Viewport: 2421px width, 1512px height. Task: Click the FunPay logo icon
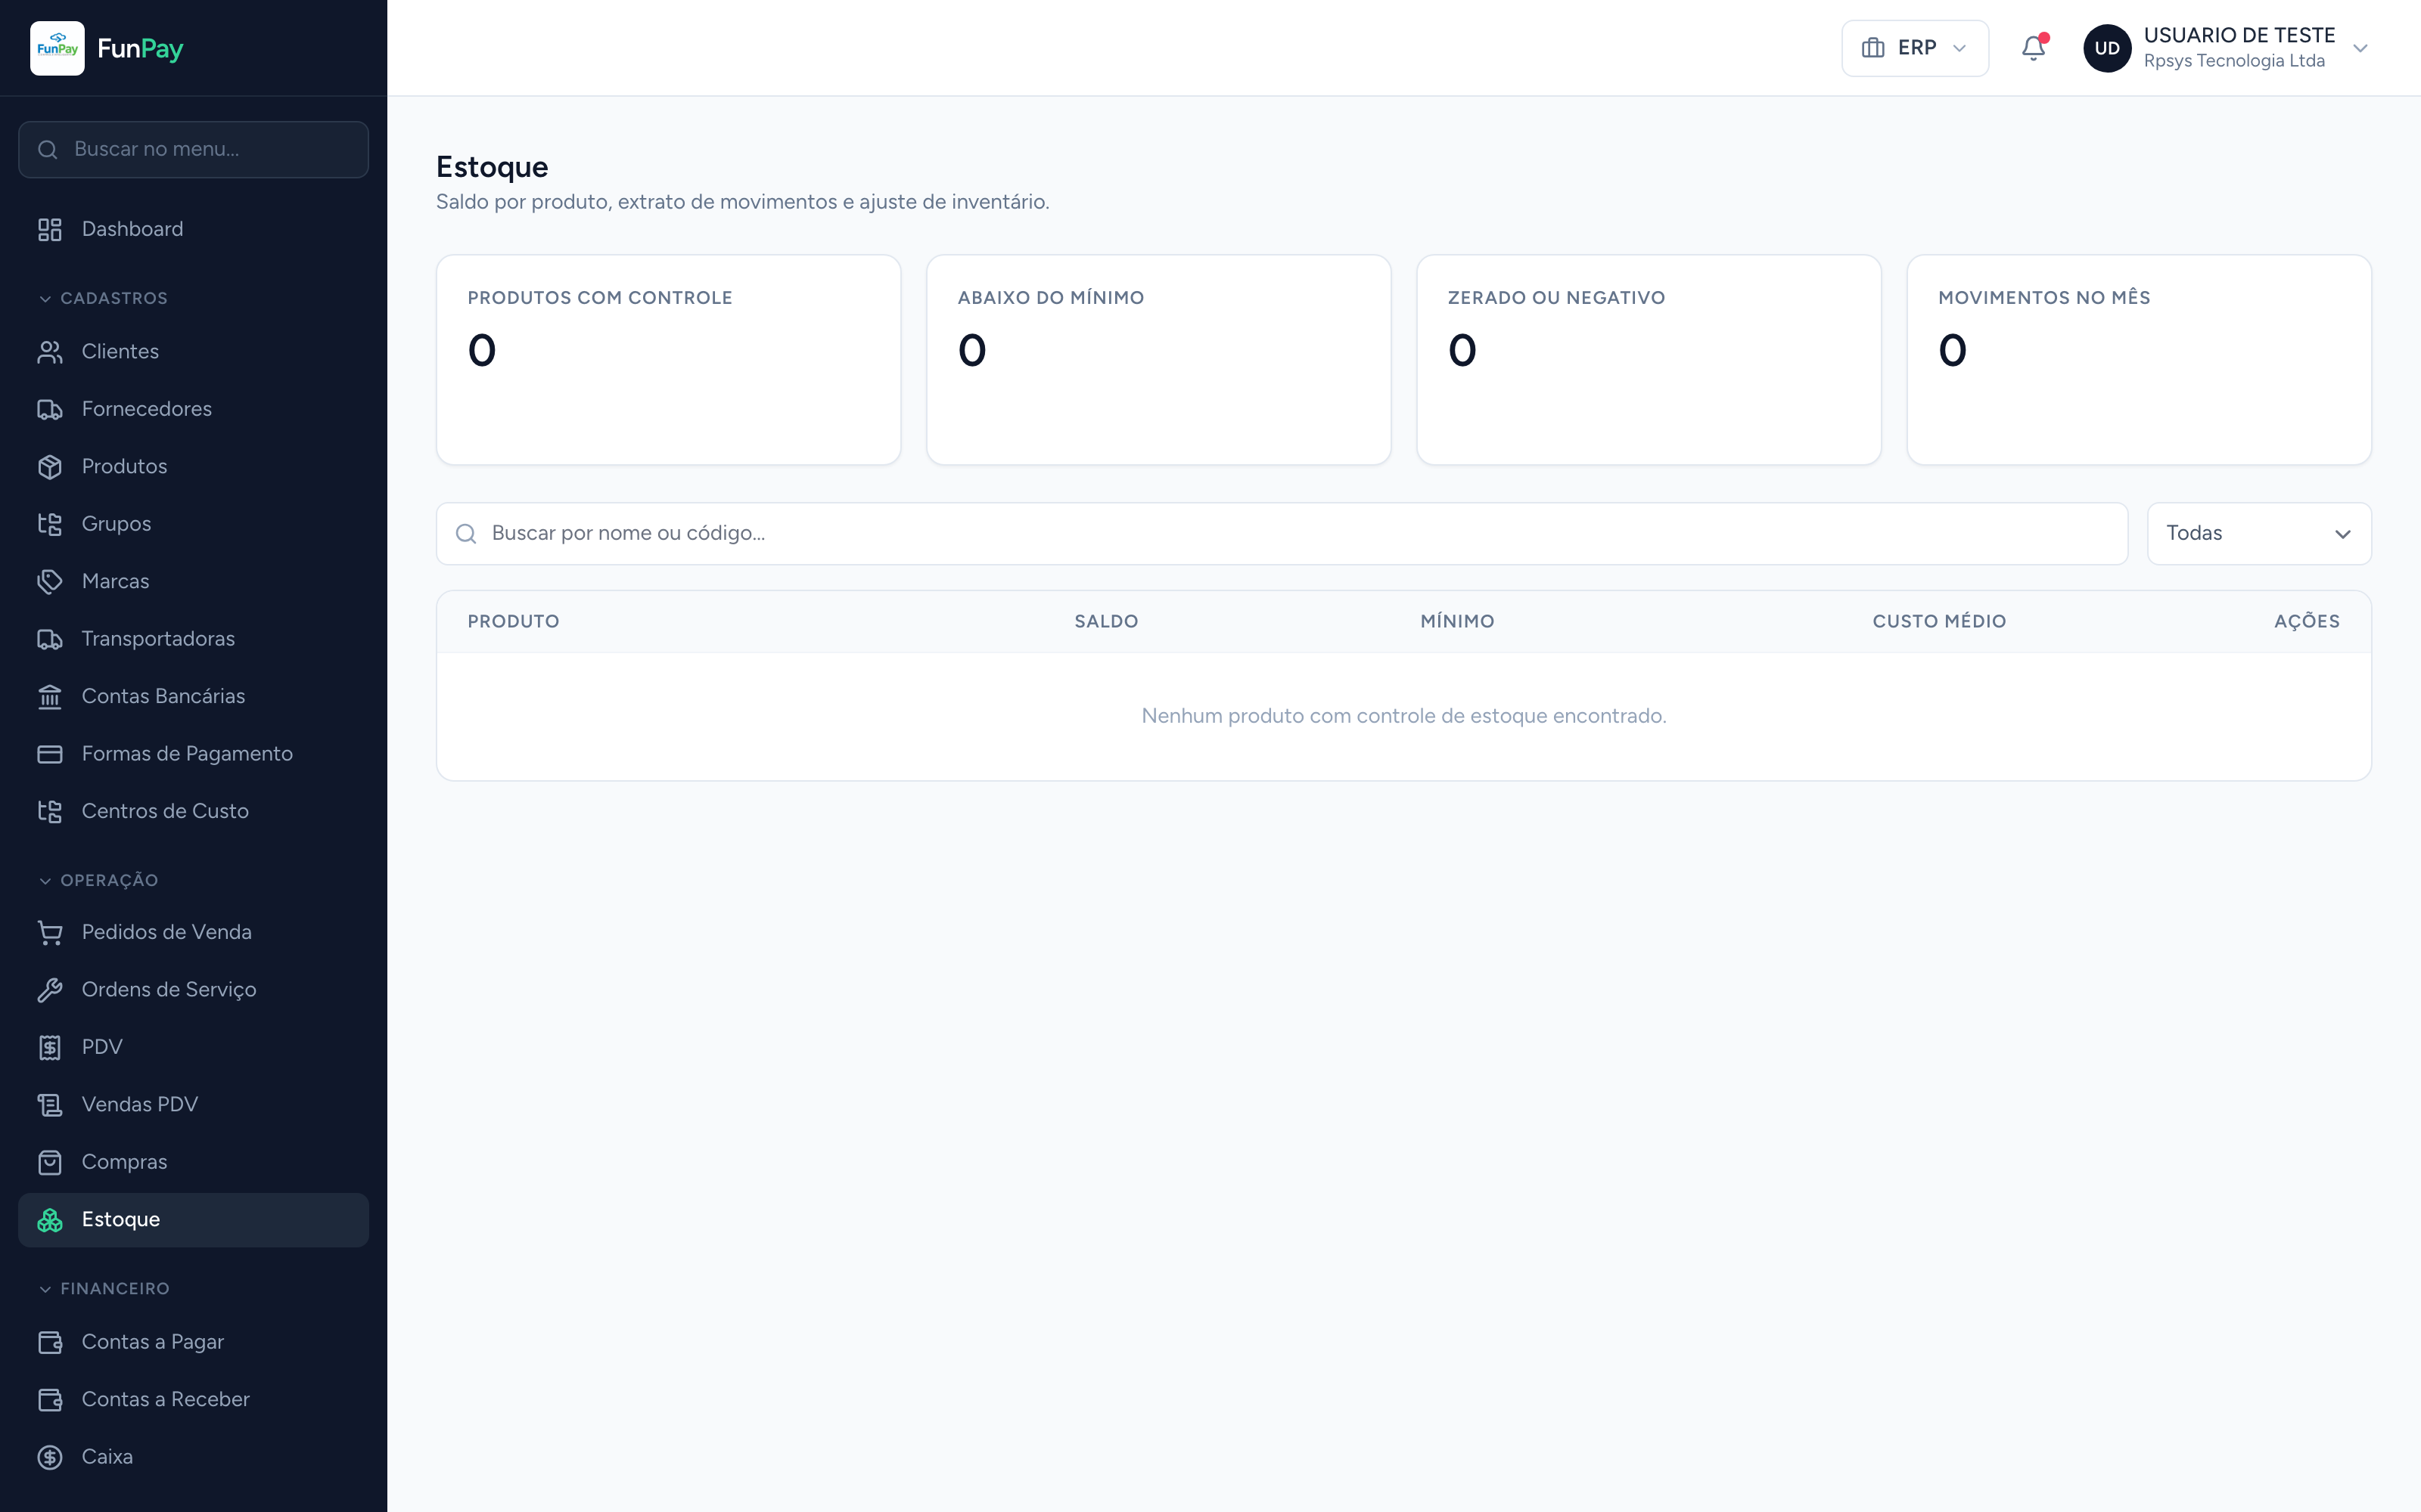pos(57,48)
